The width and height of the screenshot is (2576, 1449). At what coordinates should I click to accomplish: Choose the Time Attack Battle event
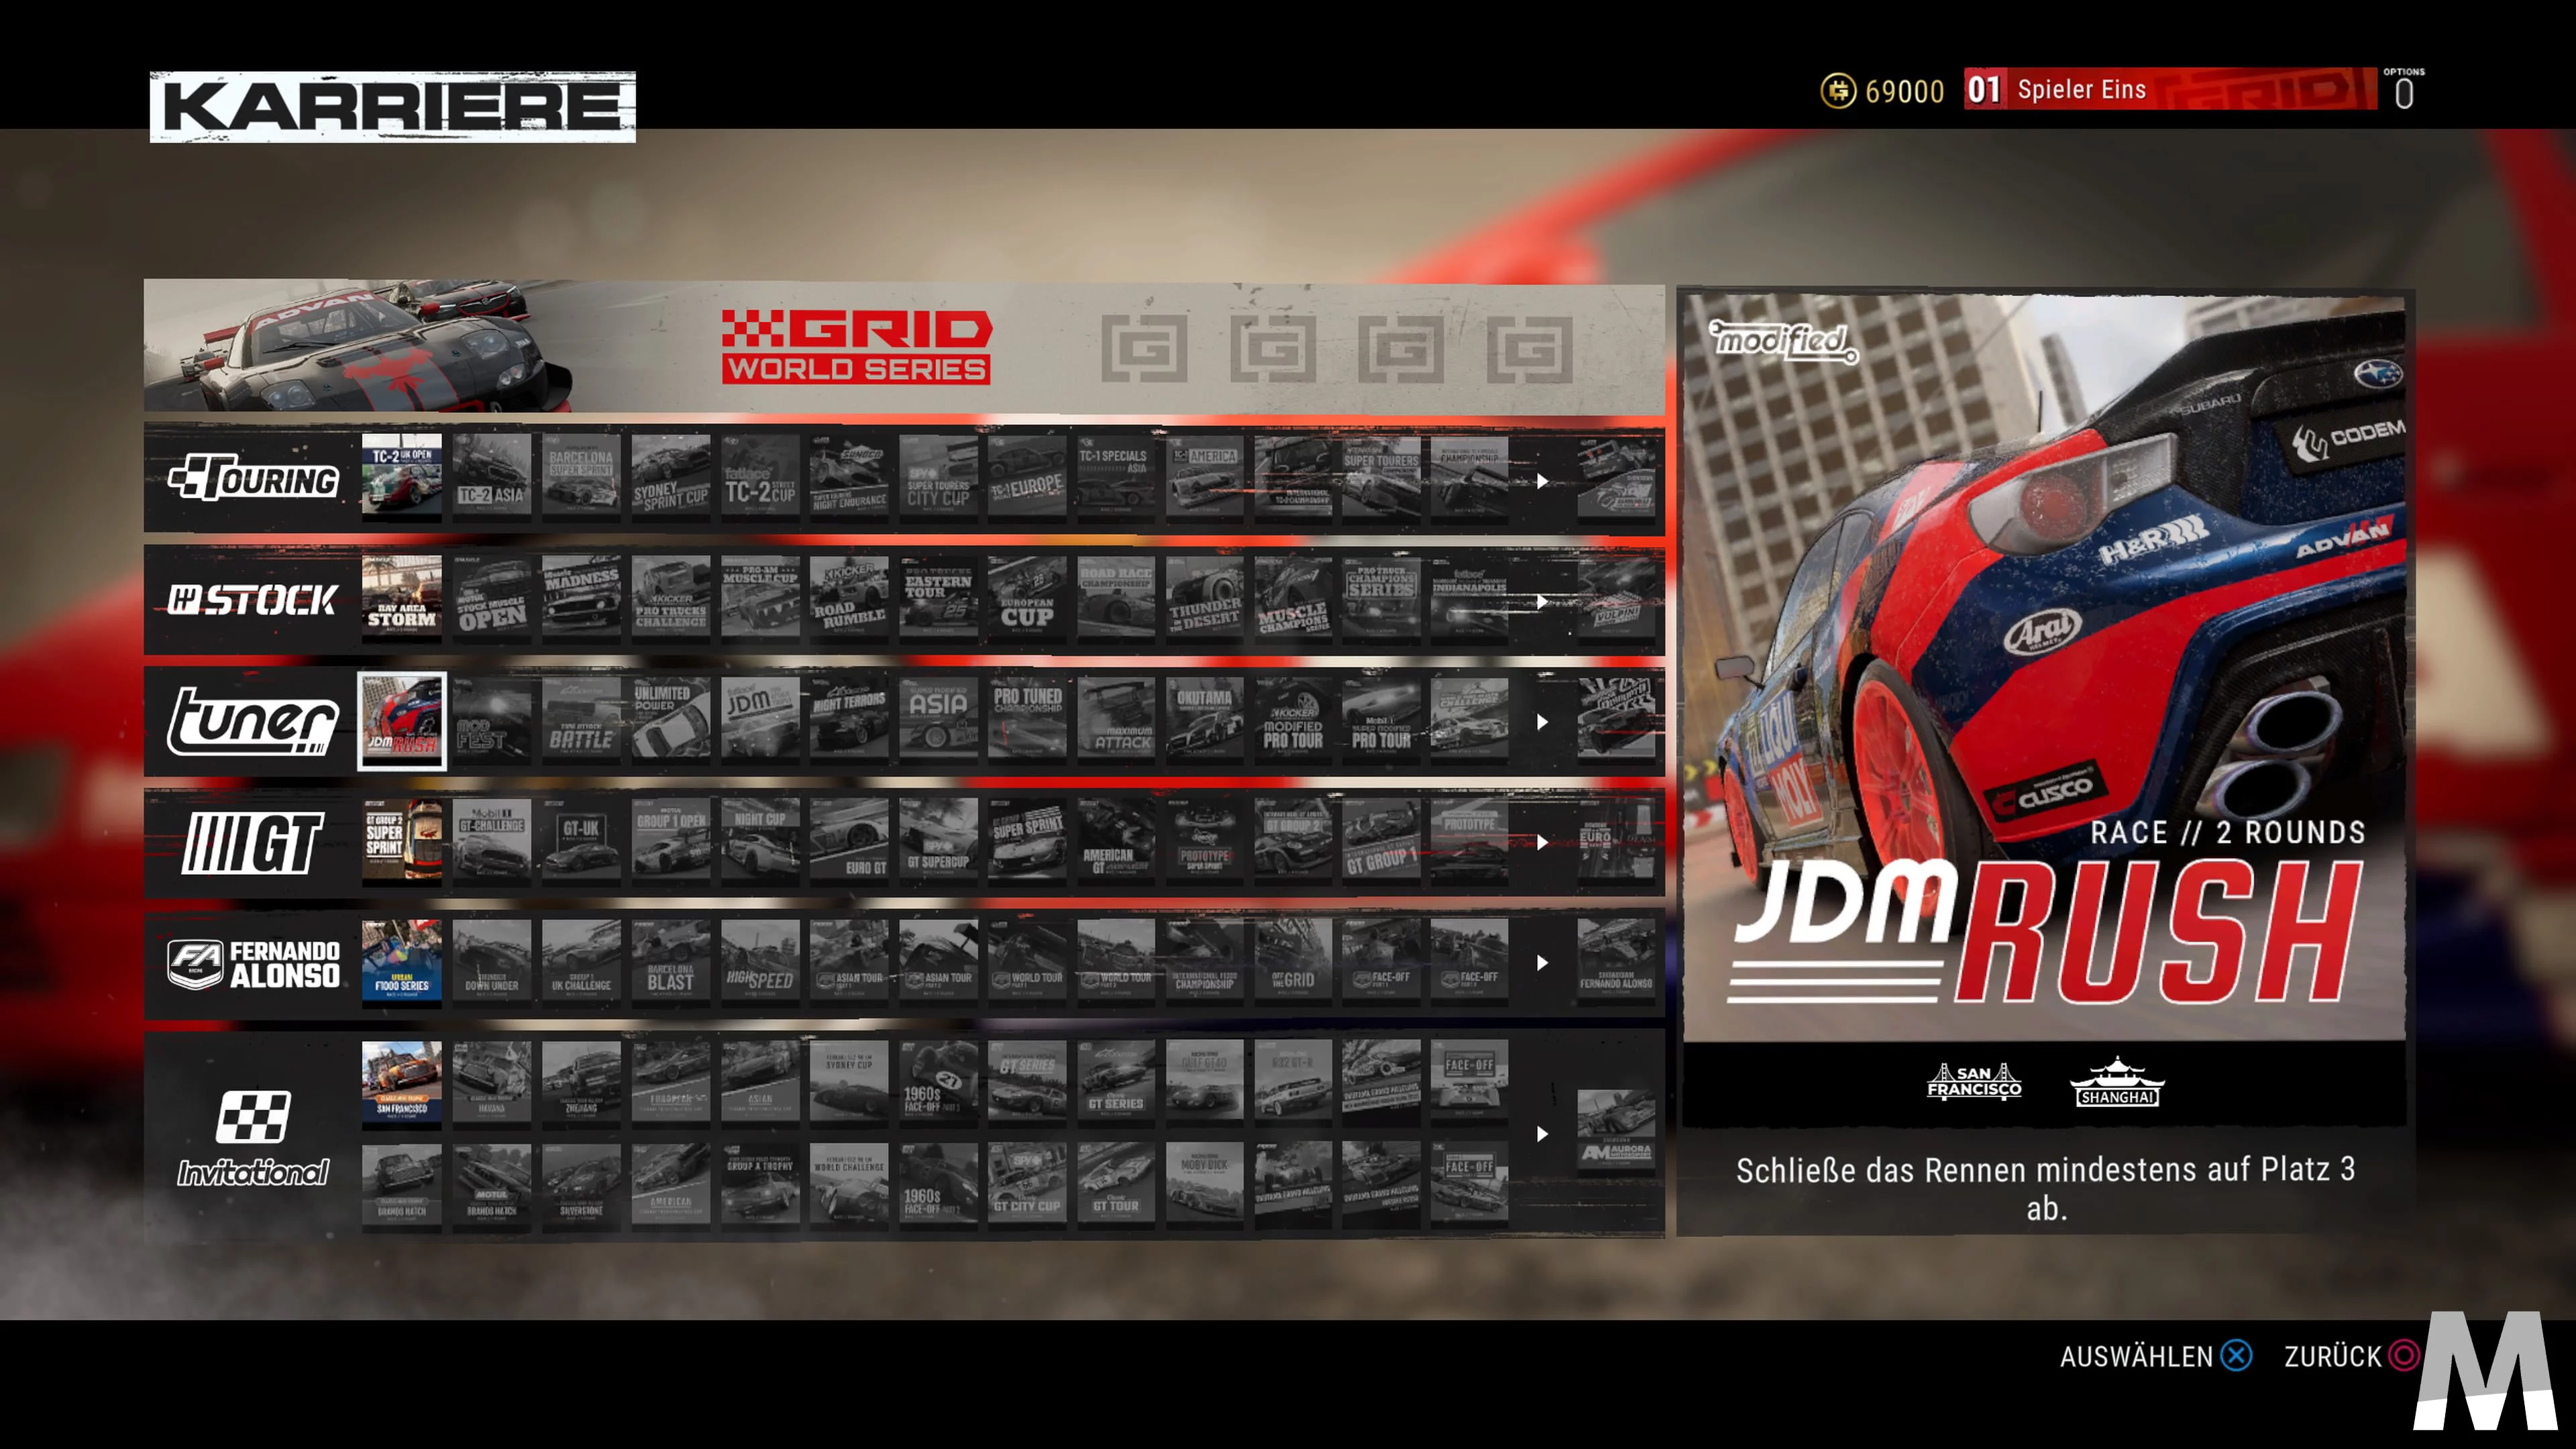pyautogui.click(x=581, y=720)
